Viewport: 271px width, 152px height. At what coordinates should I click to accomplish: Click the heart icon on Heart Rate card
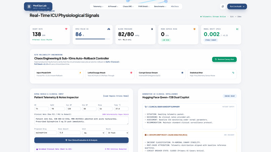click(x=66, y=29)
